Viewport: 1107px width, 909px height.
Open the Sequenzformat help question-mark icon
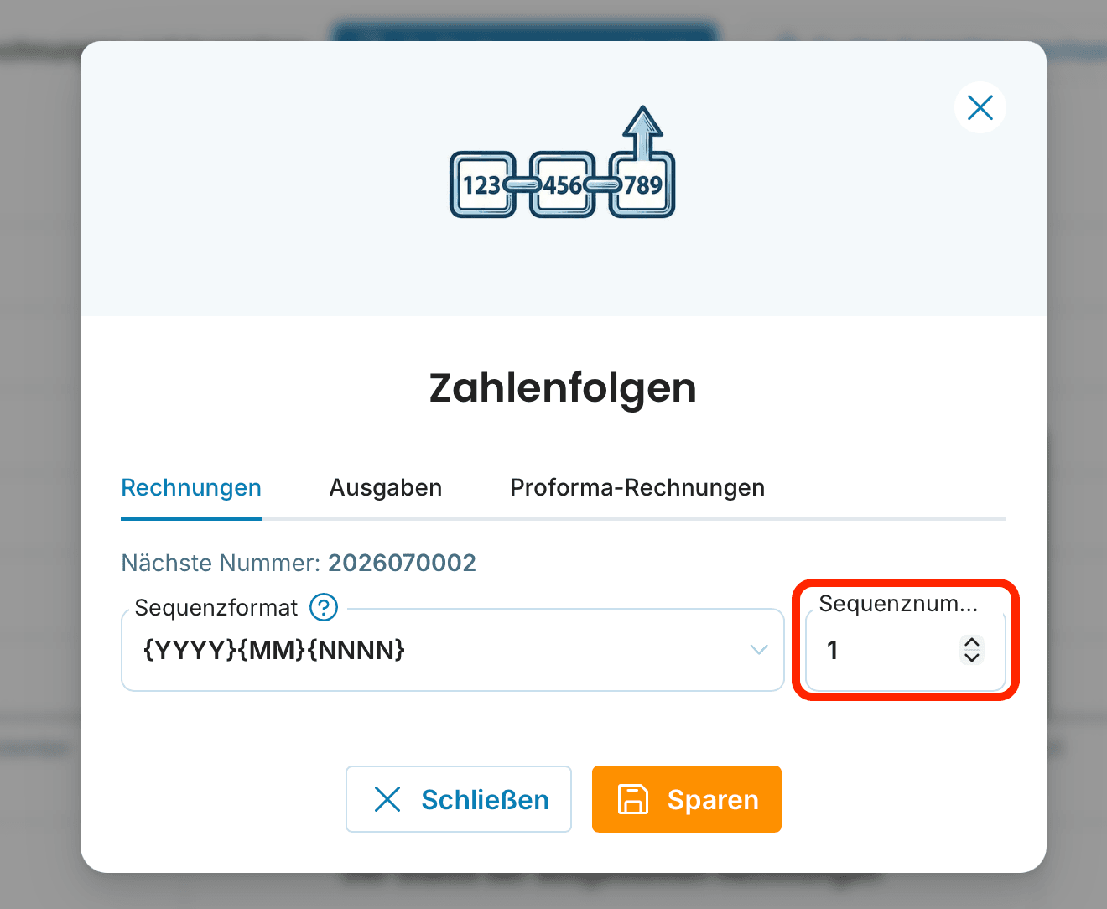324,607
